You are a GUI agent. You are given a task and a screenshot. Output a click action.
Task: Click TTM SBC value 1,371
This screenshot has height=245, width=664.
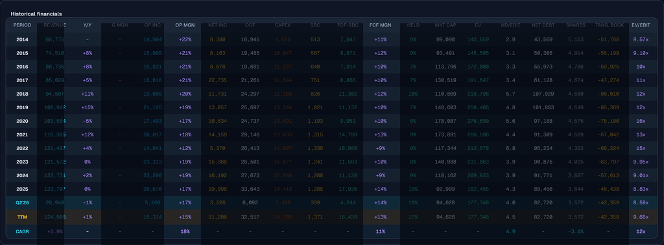point(315,217)
